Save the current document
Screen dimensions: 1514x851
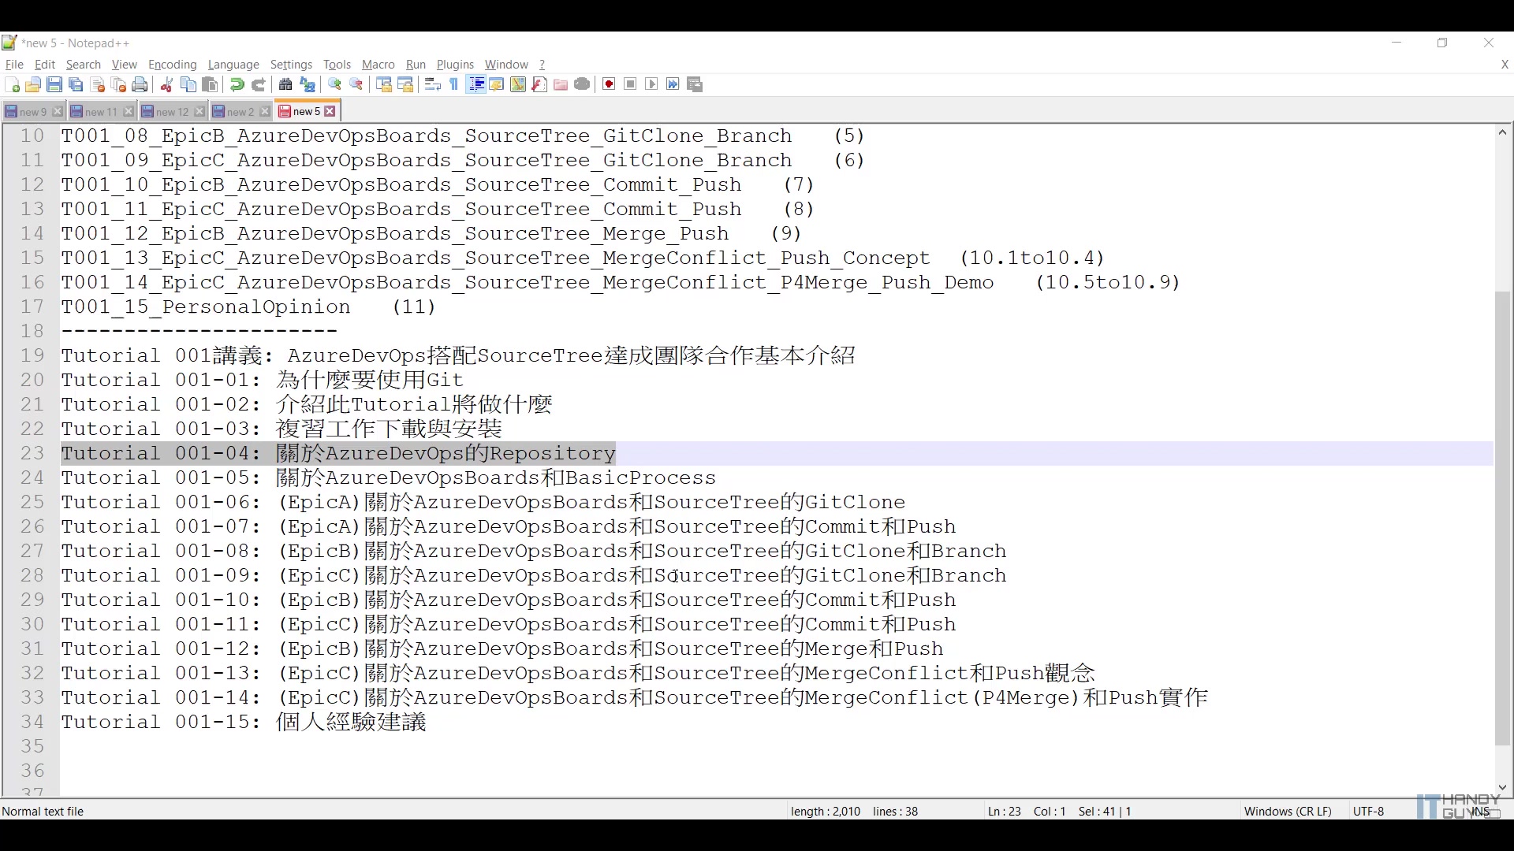coord(54,84)
